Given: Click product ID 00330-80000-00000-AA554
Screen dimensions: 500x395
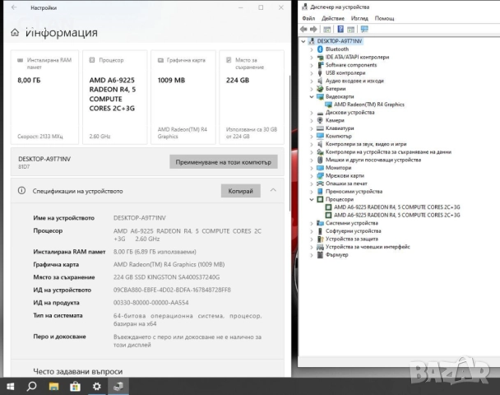Looking at the screenshot, I should [150, 303].
